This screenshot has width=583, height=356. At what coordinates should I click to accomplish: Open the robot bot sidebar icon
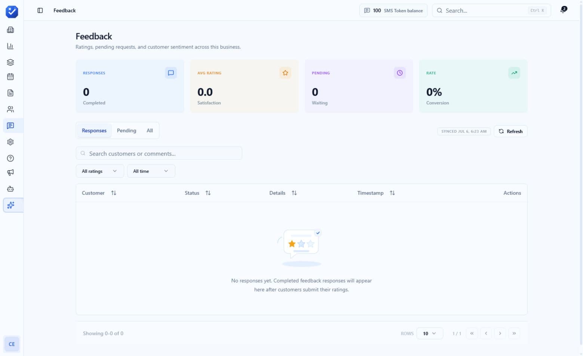click(10, 189)
